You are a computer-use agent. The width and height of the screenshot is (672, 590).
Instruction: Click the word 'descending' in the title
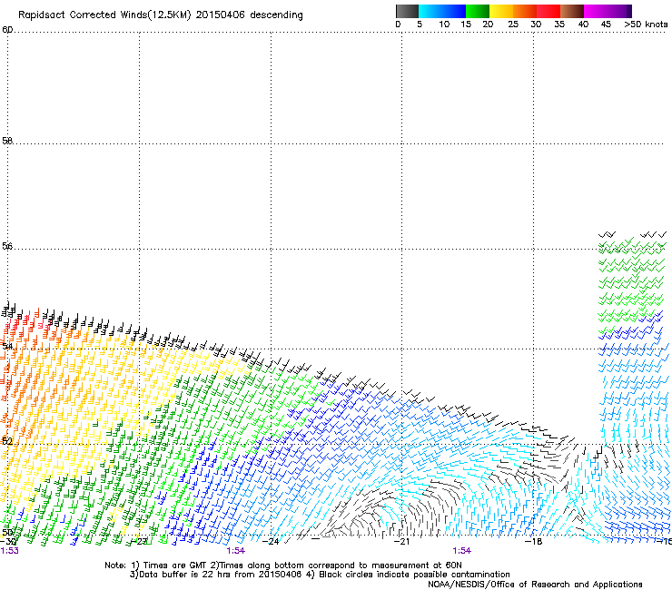coord(276,15)
